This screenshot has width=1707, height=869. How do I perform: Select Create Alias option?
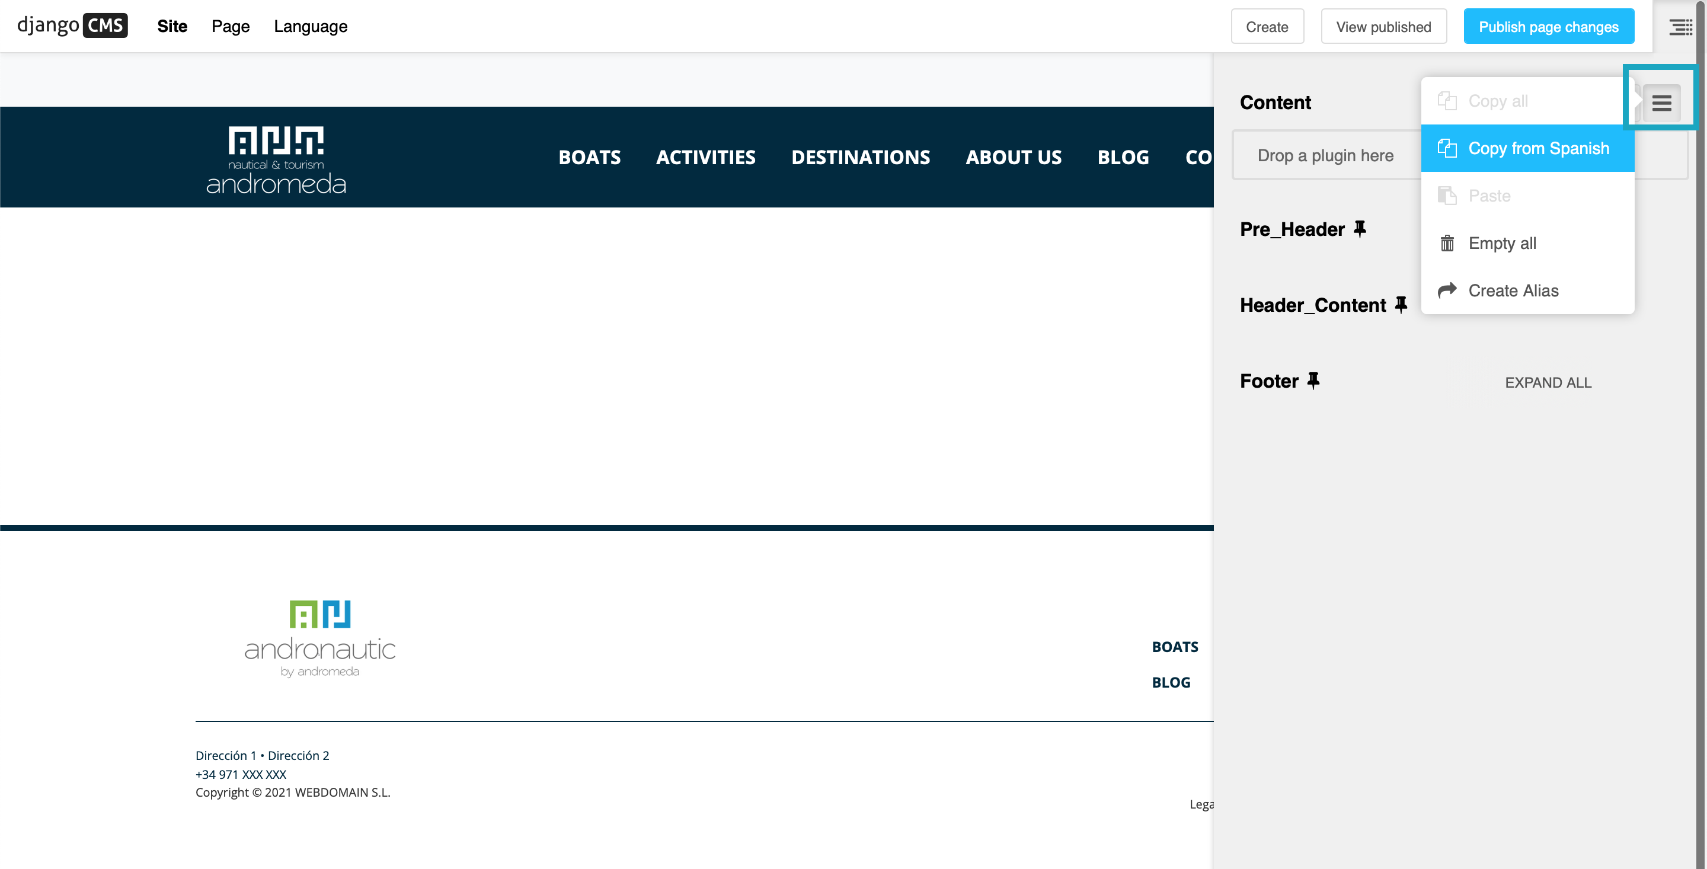1527,290
